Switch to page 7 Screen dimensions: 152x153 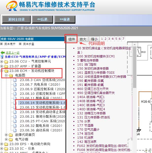(x=123, y=39)
